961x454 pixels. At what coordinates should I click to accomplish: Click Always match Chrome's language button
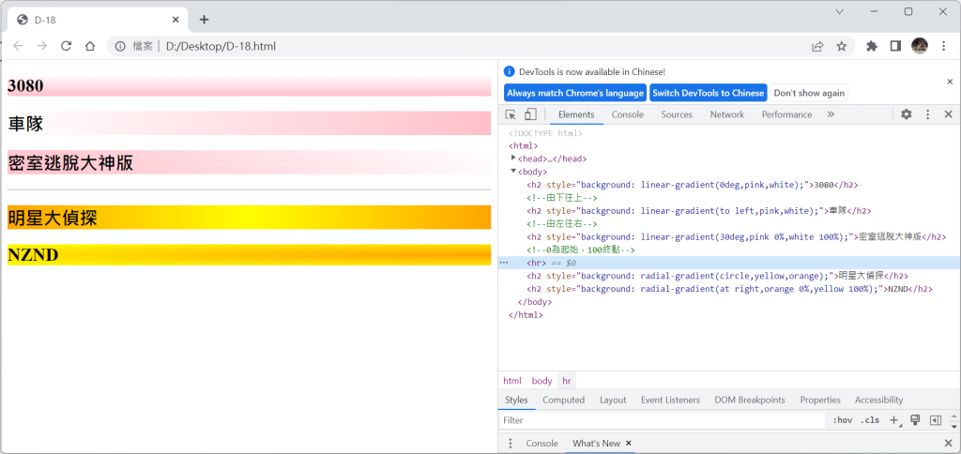pos(575,93)
